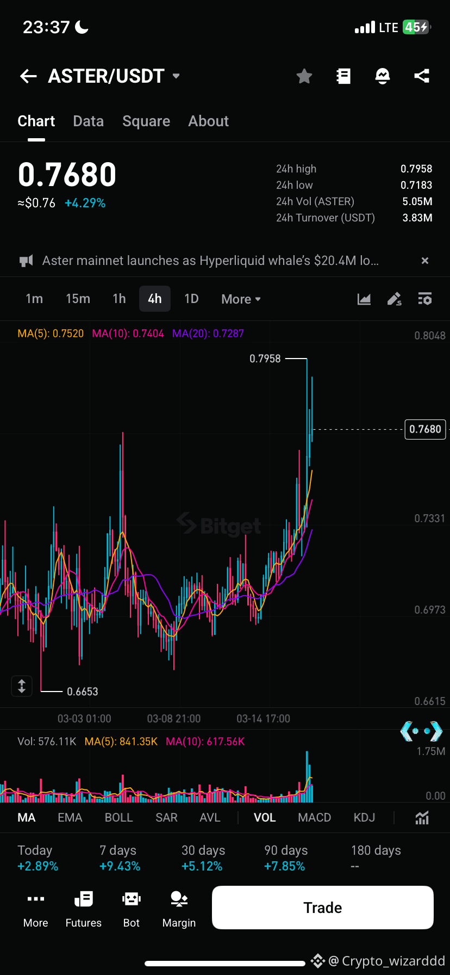Enable the SAR indicator
Image resolution: width=450 pixels, height=975 pixels.
click(166, 818)
